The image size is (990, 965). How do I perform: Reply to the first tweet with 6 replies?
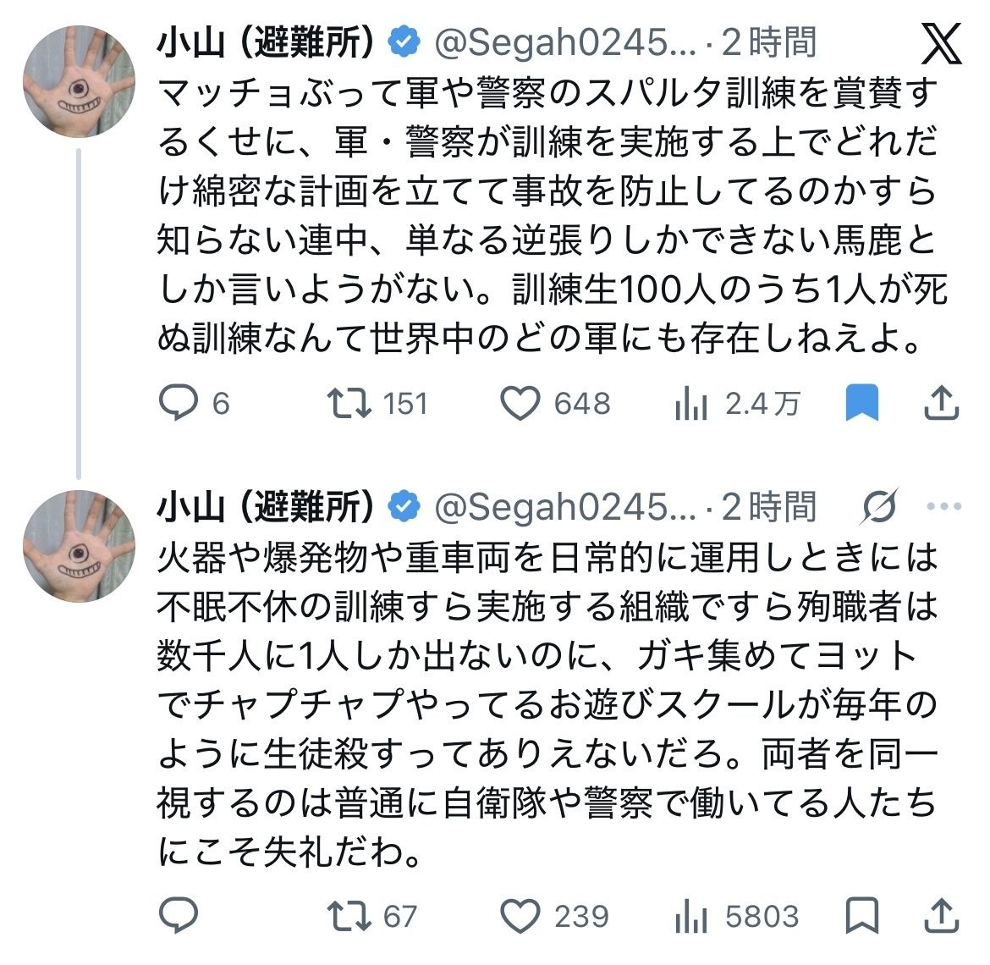point(179,403)
